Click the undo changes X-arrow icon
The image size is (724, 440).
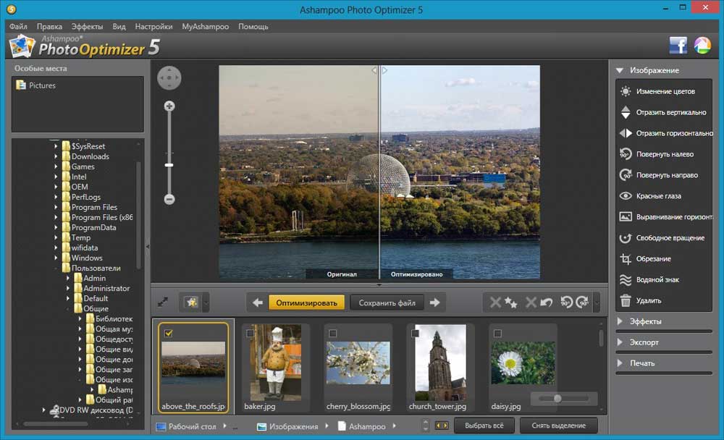point(539,303)
